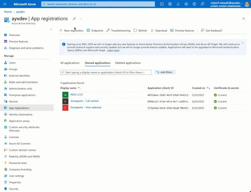Refresh the applications list
The height and width of the screenshot is (192, 251).
[x=140, y=31]
